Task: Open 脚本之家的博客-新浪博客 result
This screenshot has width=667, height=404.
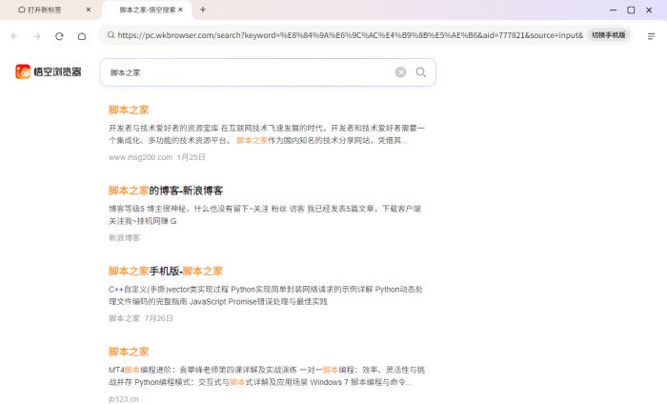Action: (x=166, y=191)
